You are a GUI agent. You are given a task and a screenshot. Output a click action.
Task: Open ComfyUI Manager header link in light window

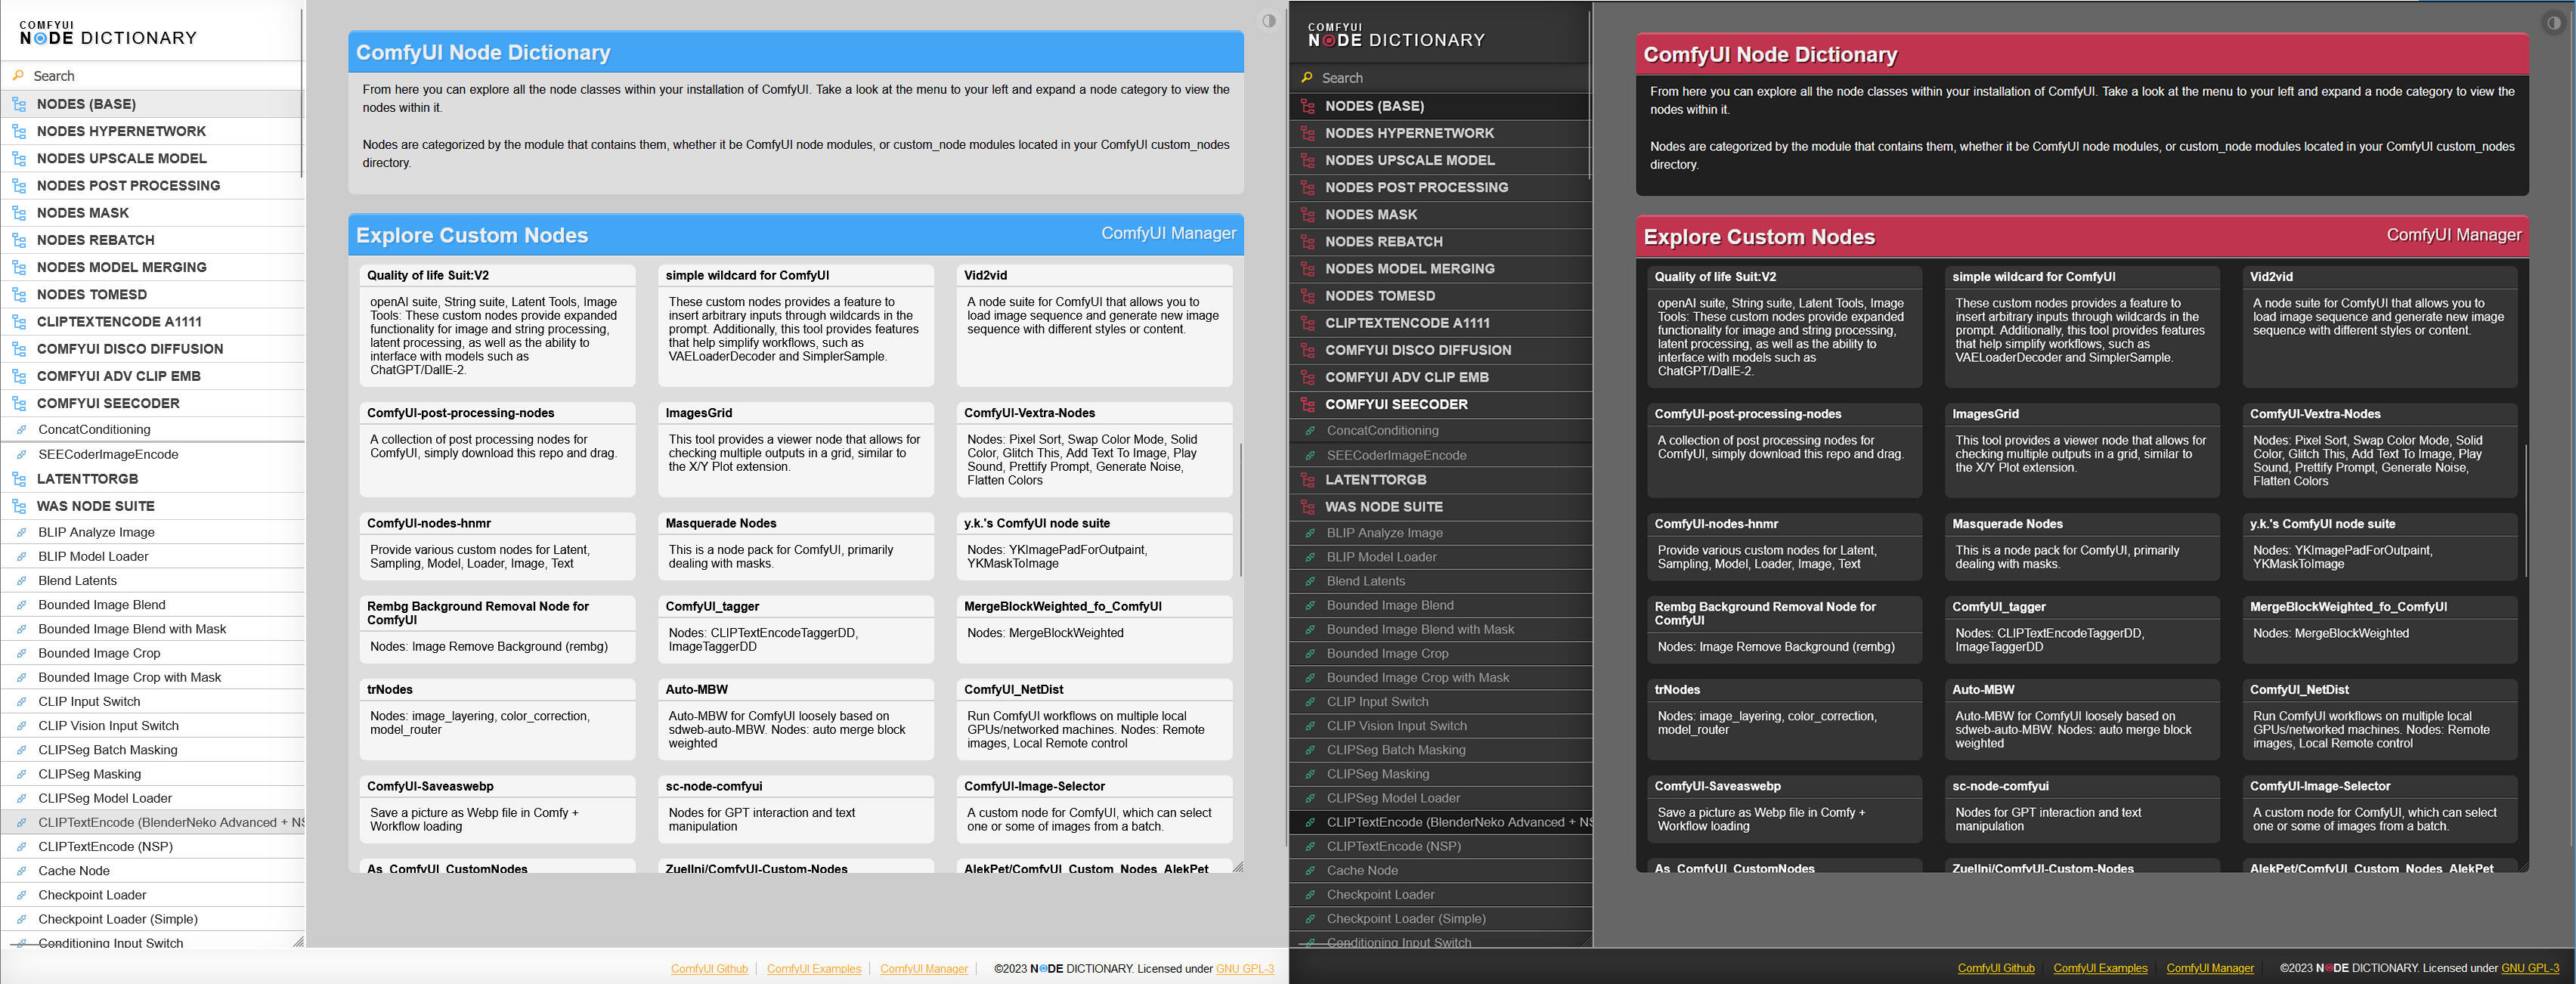pyautogui.click(x=1168, y=233)
